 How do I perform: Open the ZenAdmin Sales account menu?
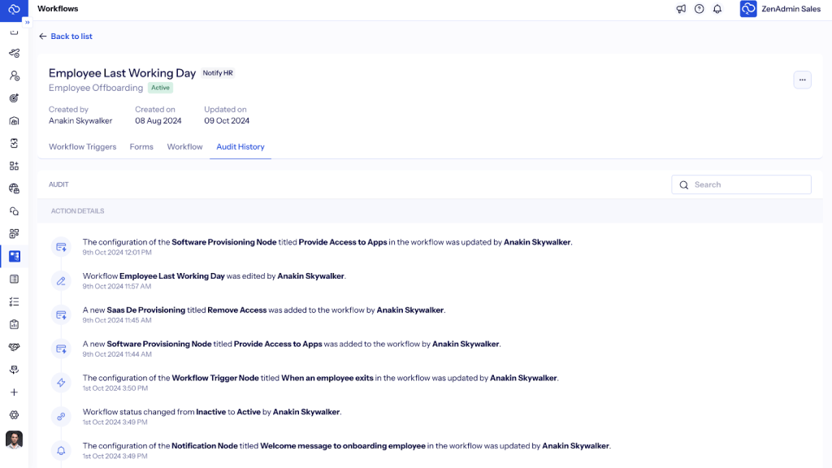pyautogui.click(x=780, y=9)
